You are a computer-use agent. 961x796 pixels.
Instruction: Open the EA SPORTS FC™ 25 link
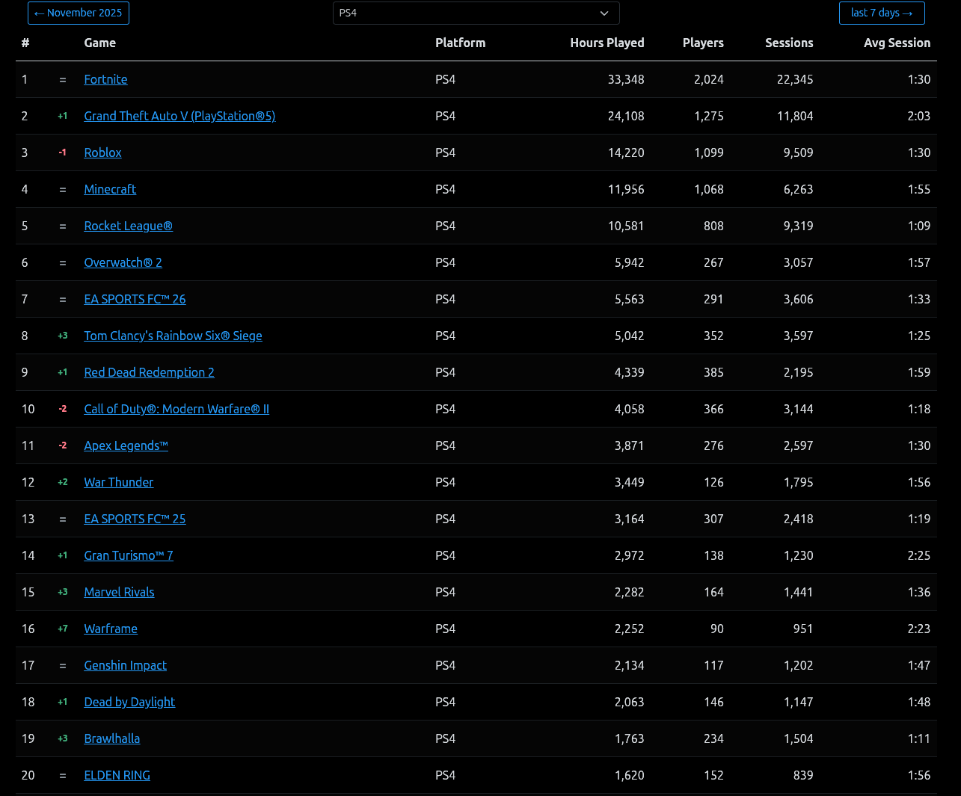pyautogui.click(x=135, y=519)
